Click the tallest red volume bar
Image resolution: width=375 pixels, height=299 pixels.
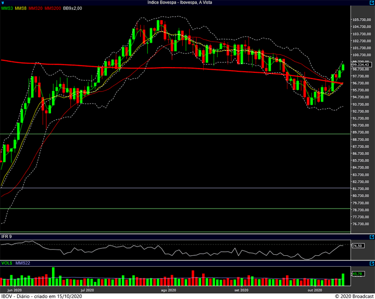(x=192, y=276)
